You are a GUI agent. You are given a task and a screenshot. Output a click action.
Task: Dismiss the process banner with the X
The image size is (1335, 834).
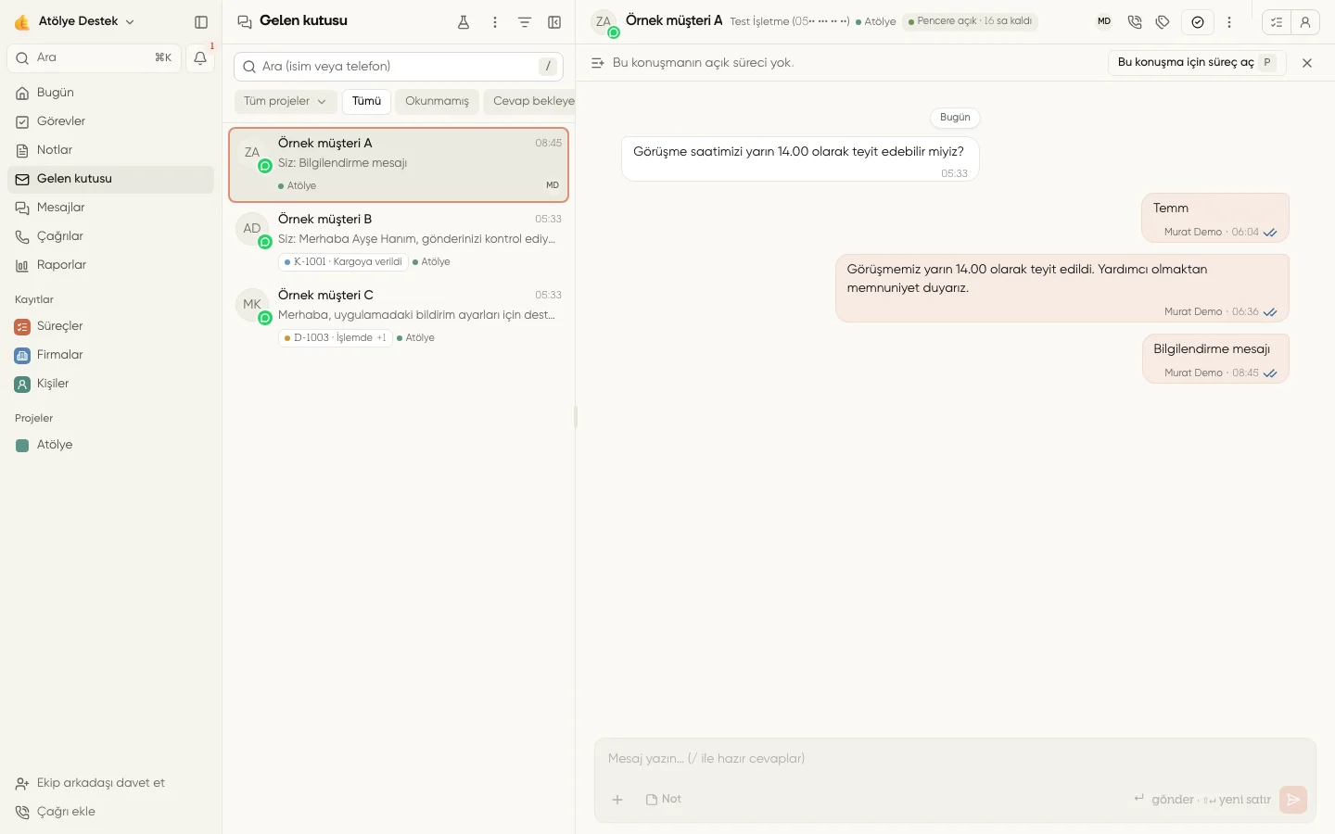pos(1307,63)
